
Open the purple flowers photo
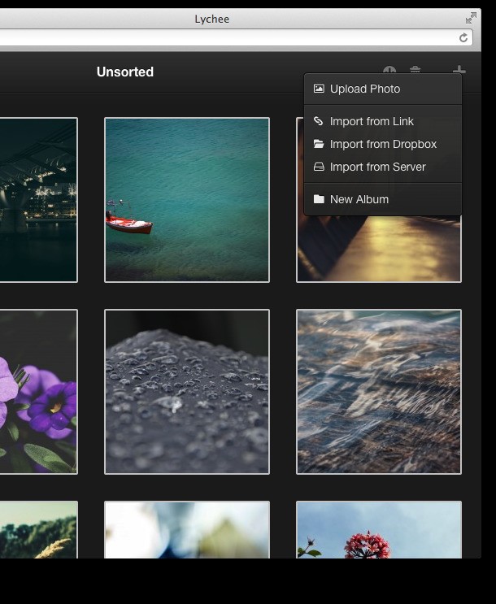pyautogui.click(x=38, y=392)
